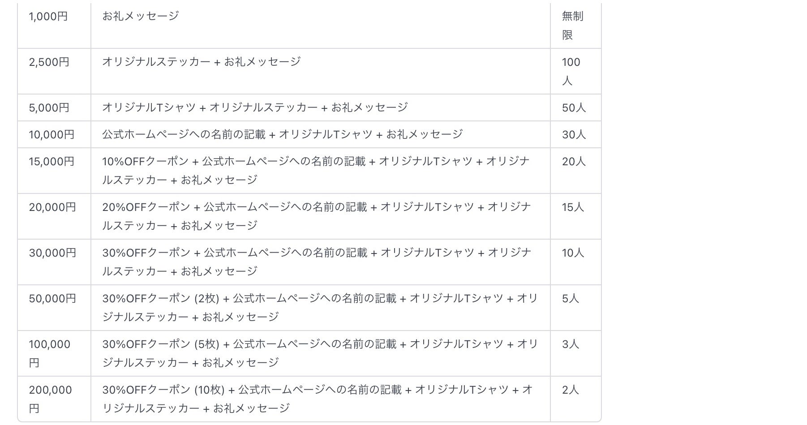This screenshot has width=807, height=425.
Task: Click the 10,000円 price cell
Action: click(52, 135)
